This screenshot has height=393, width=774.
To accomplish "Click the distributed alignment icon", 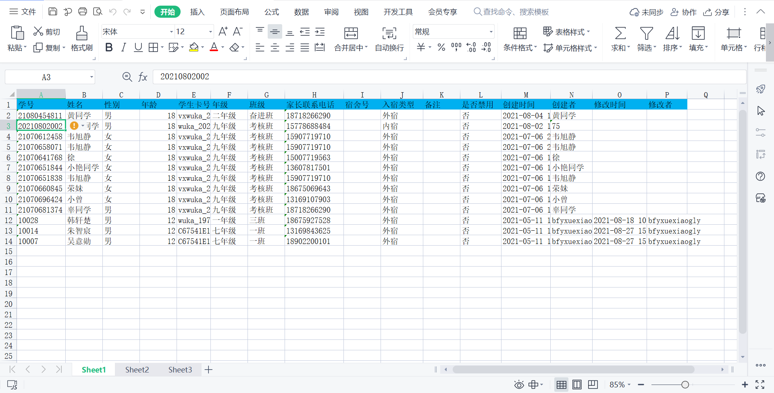I will (x=320, y=48).
